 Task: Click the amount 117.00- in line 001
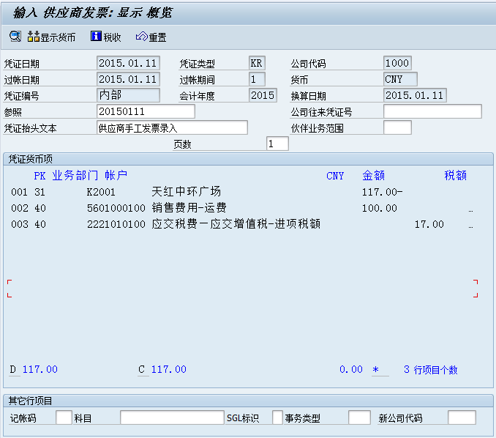point(382,192)
